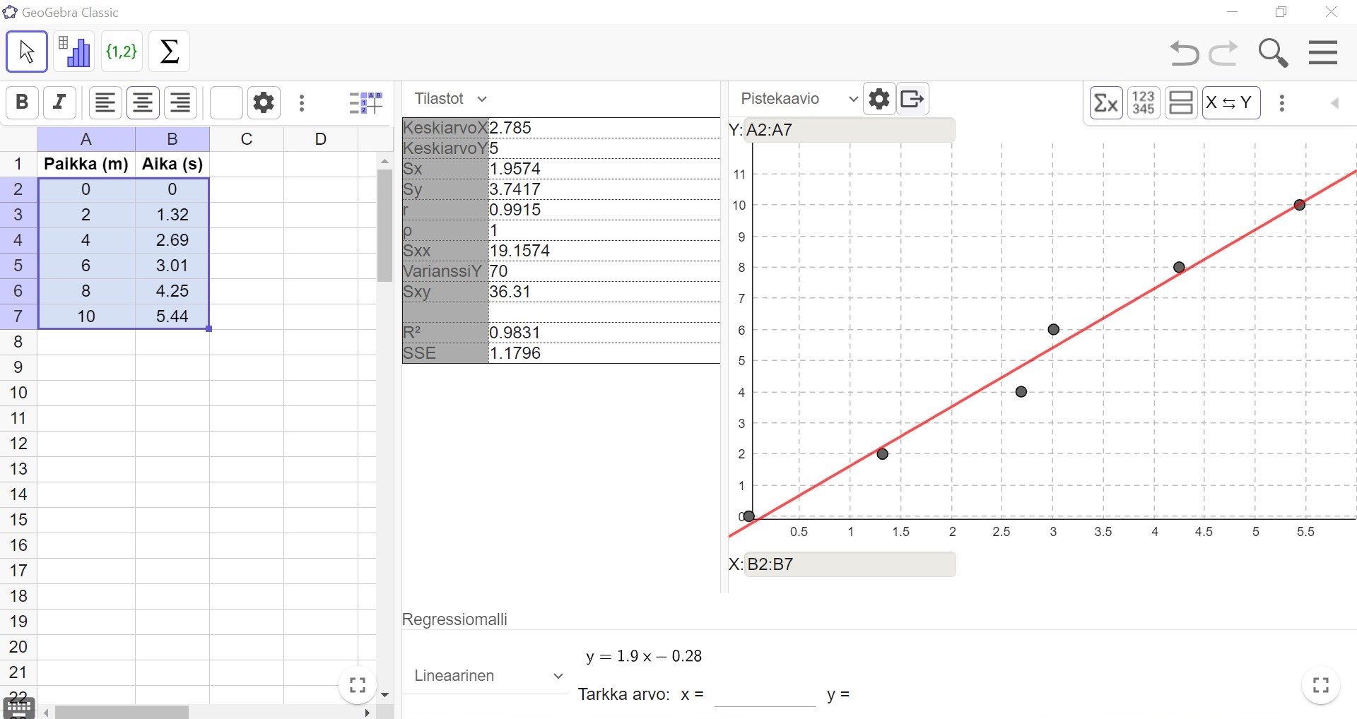Screen dimensions: 1357x719
Task: Select the Sum sigma tool
Action: click(x=170, y=52)
